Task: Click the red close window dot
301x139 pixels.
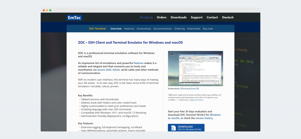Action: tap(44, 10)
